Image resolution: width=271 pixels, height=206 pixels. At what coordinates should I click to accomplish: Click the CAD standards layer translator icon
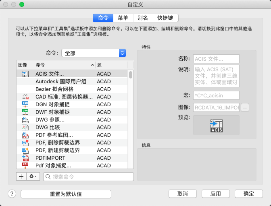pyautogui.click(x=25, y=97)
